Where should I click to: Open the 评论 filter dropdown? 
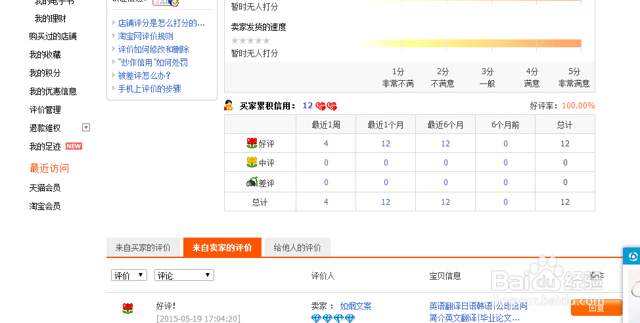point(184,275)
